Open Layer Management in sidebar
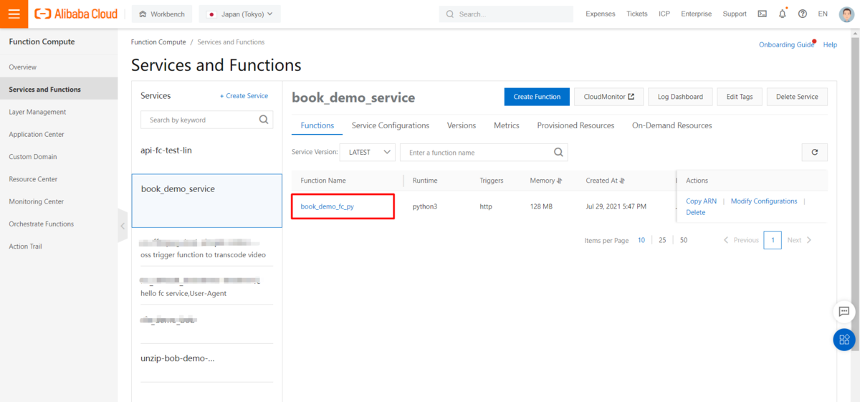Viewport: 860px width, 402px height. 59,112
